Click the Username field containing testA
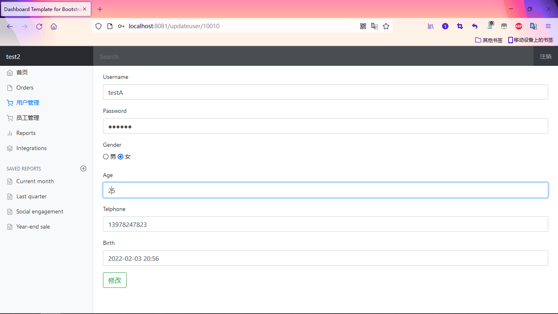 pyautogui.click(x=325, y=92)
